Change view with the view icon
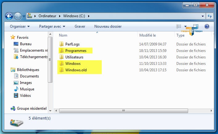 pos(179,26)
